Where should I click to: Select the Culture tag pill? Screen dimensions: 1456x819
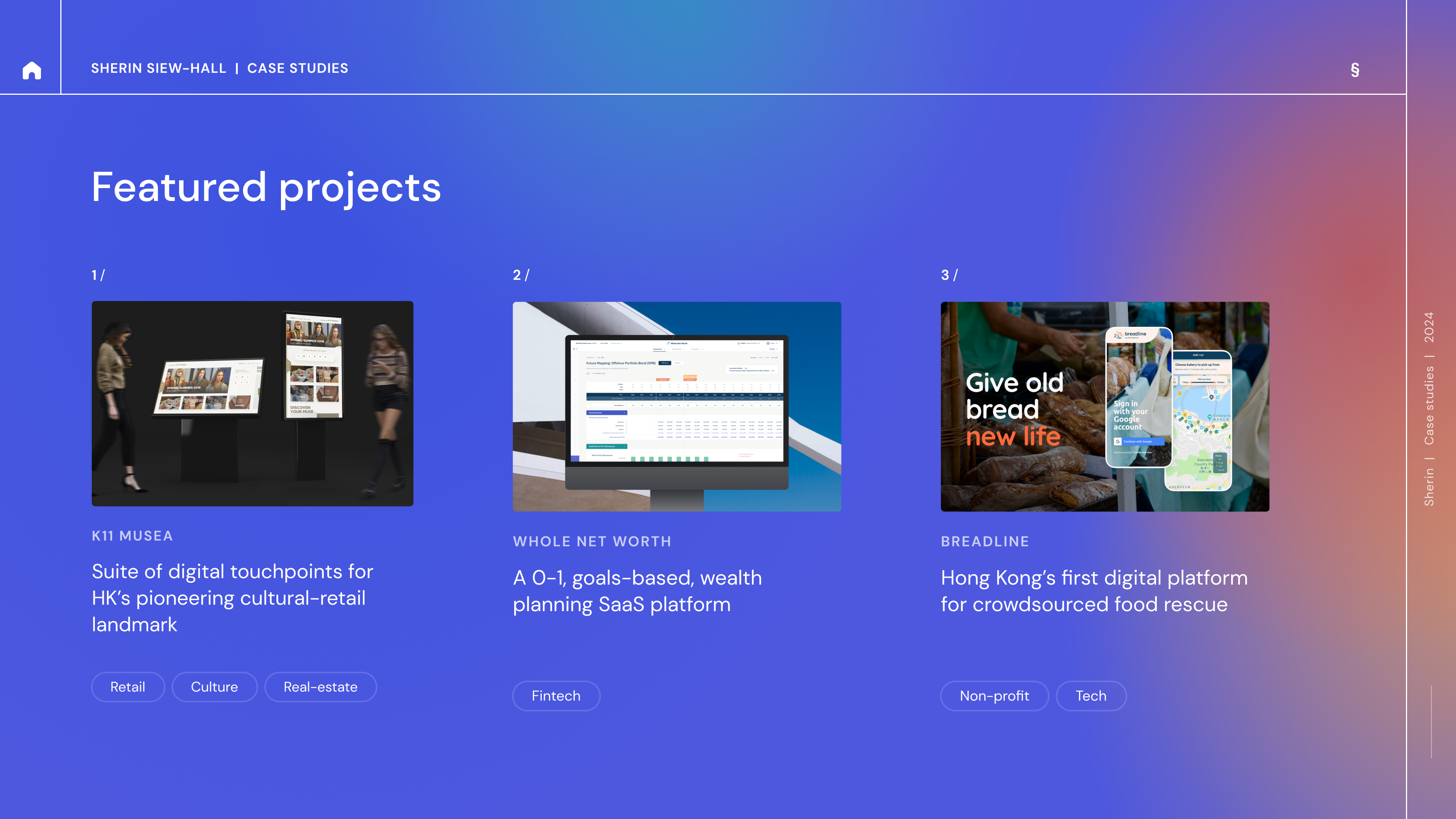[x=214, y=687]
